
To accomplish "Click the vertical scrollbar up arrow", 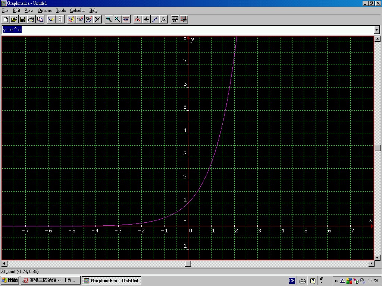I will (378, 39).
